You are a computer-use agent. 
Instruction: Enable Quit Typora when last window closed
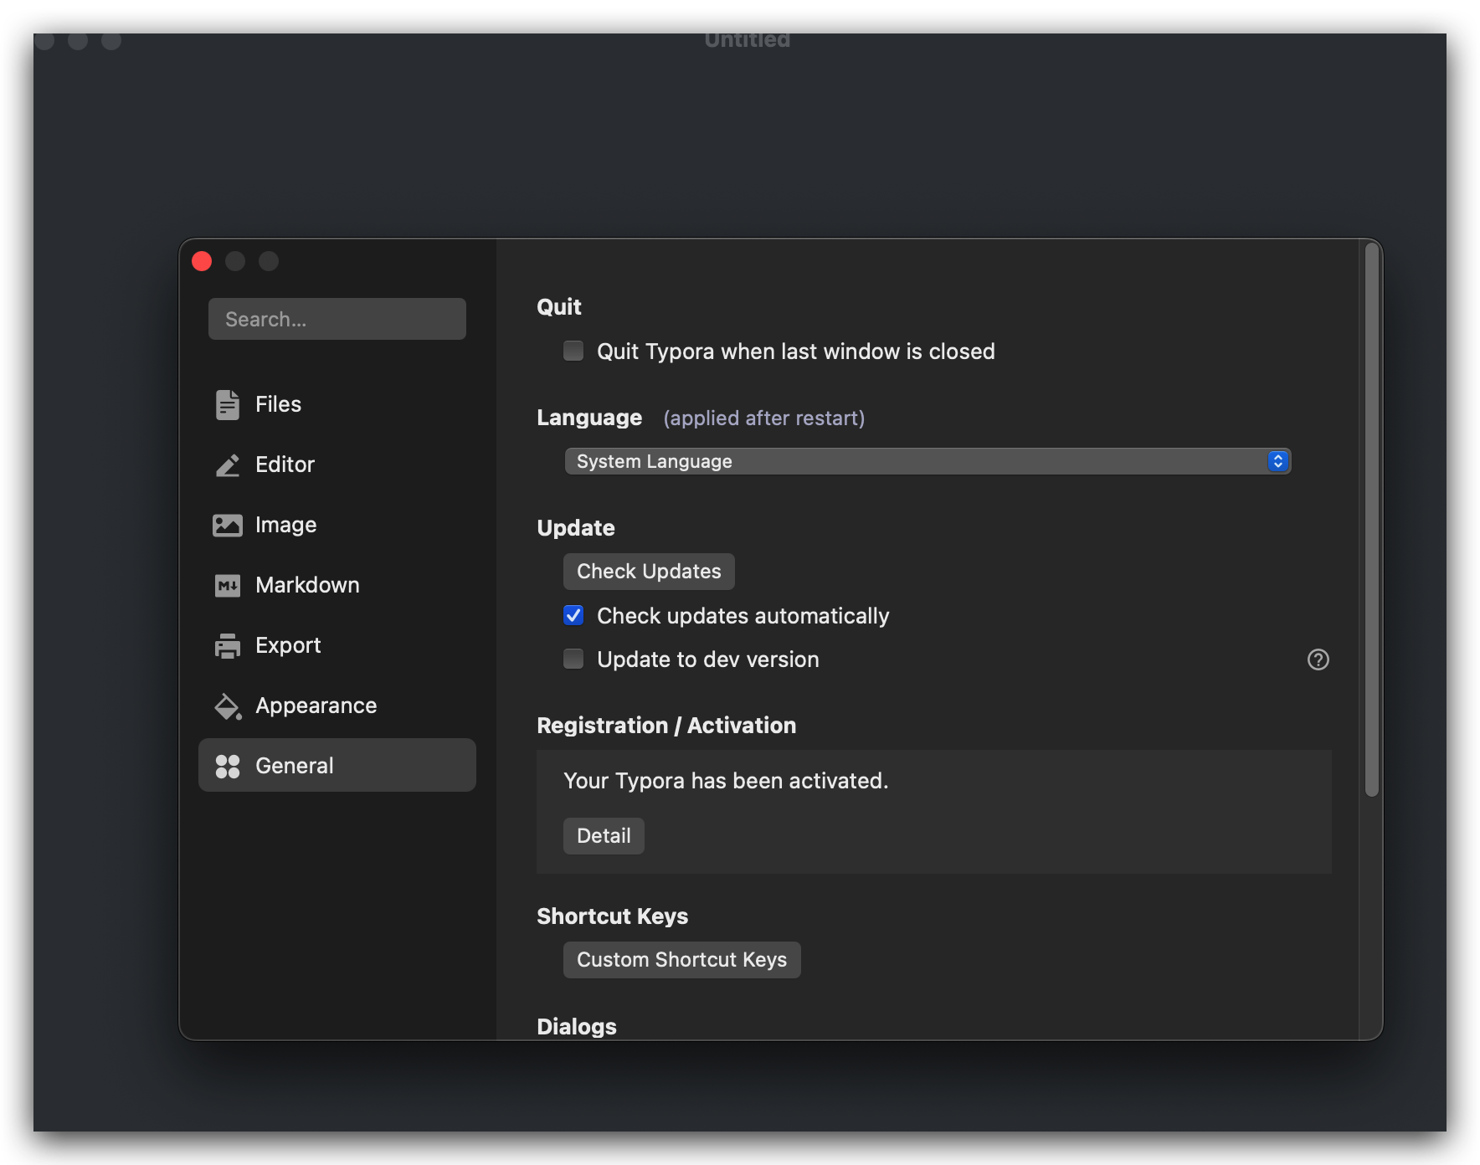[573, 351]
